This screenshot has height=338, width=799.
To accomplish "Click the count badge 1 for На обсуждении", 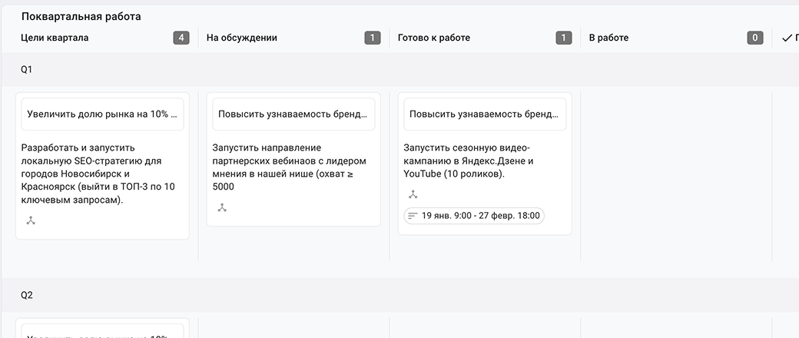I will point(373,38).
